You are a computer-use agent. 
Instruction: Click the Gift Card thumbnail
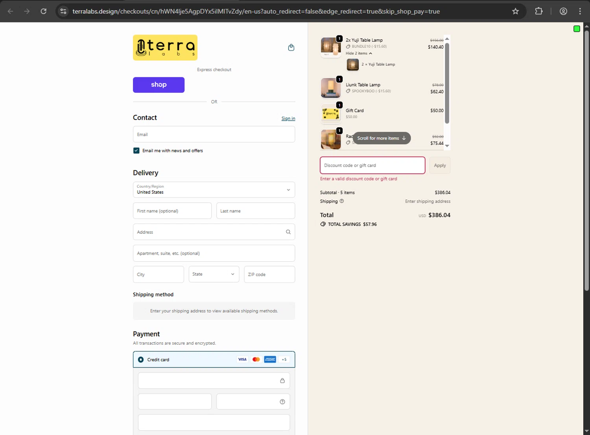(331, 114)
